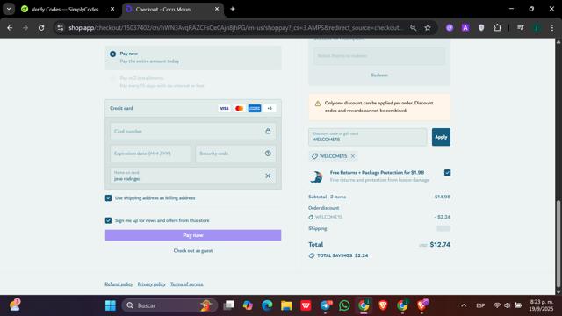
Task: Click the Total Savings tag icon
Action: pyautogui.click(x=312, y=255)
